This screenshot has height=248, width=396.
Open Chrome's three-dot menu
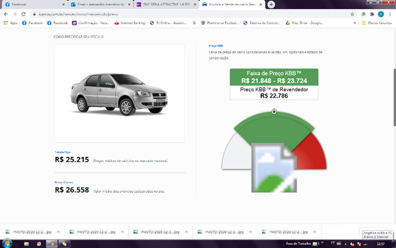coord(390,14)
